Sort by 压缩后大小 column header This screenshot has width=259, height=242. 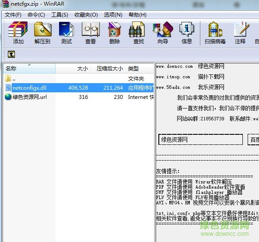pos(108,68)
